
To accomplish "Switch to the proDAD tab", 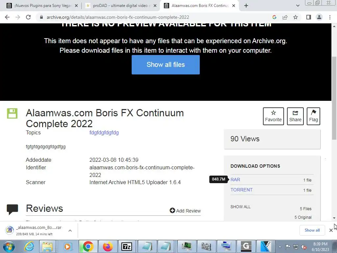I will point(120,6).
